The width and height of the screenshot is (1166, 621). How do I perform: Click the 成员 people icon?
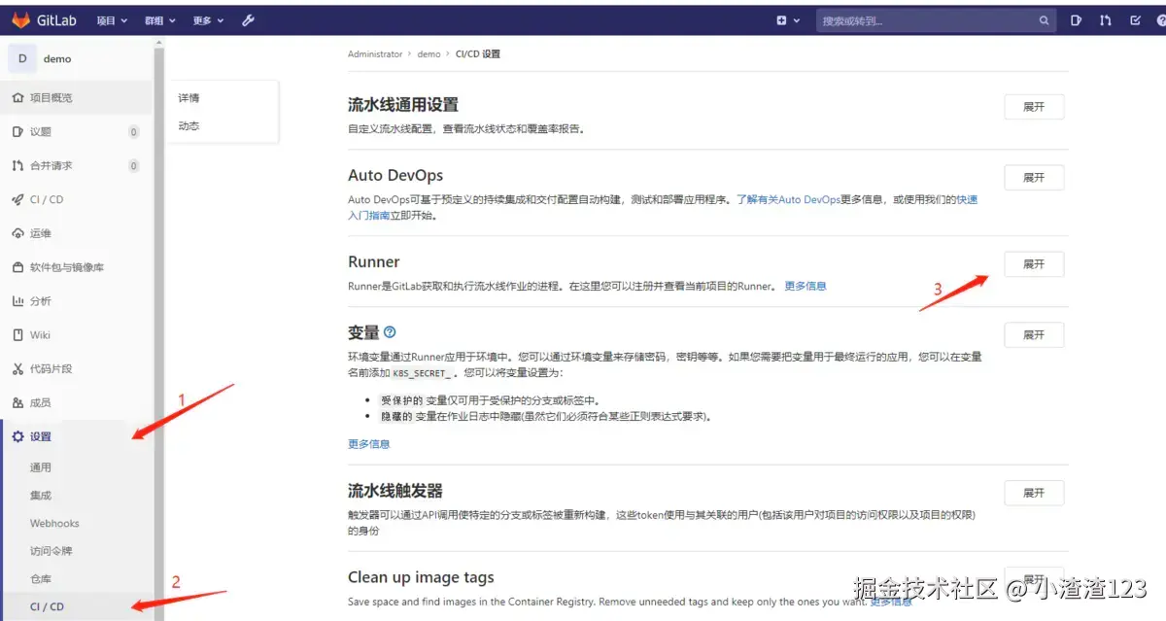tap(17, 402)
